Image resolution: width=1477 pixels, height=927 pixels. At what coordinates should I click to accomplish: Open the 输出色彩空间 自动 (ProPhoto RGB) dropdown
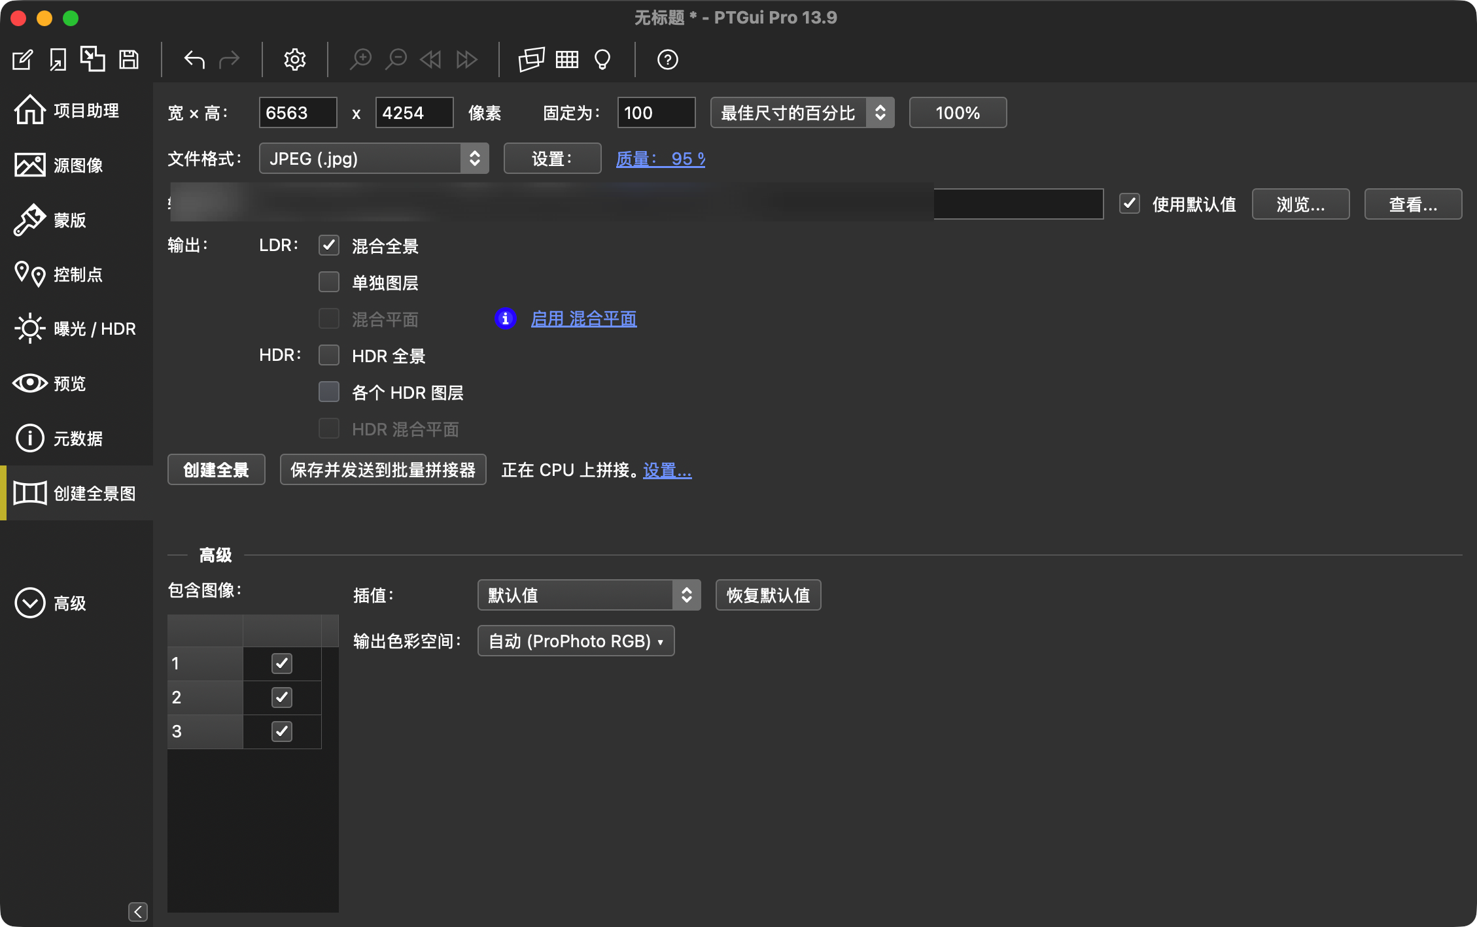point(576,641)
